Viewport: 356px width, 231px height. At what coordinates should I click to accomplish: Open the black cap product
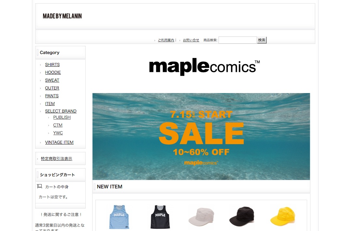[242, 216]
